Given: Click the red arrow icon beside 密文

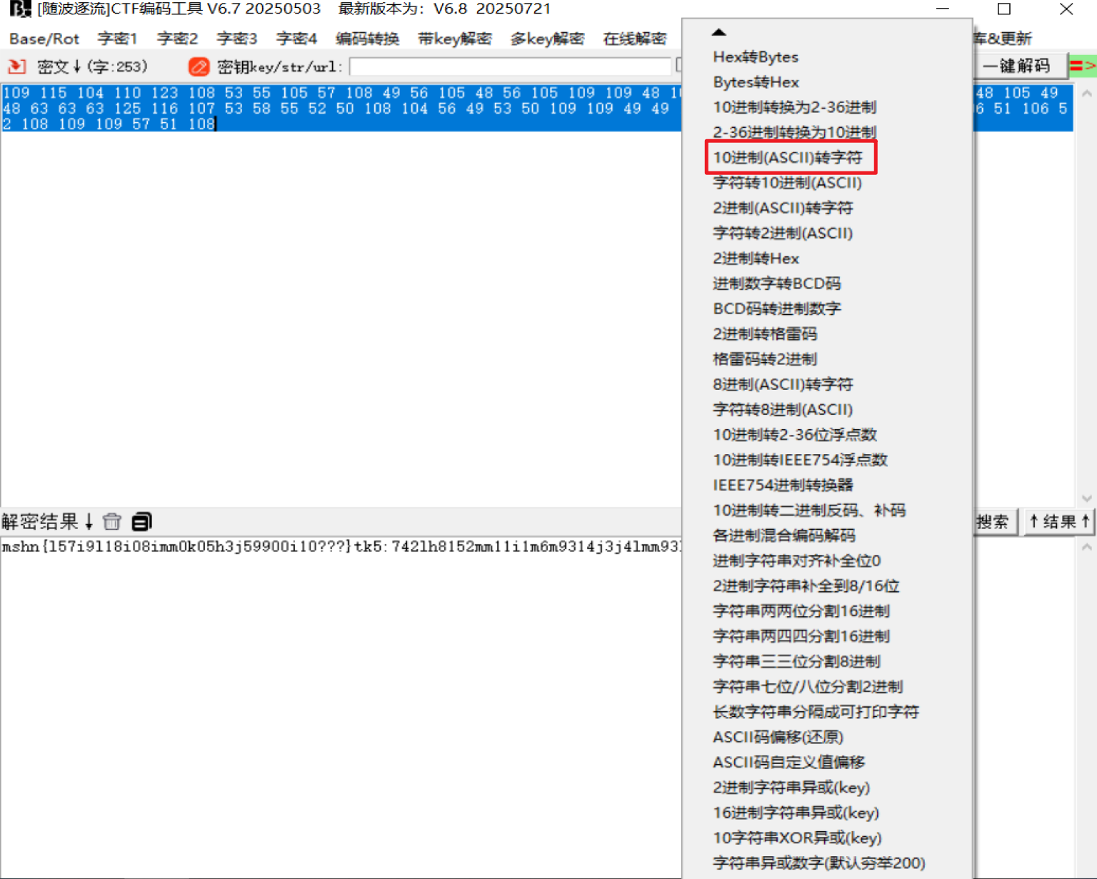Looking at the screenshot, I should [x=17, y=67].
